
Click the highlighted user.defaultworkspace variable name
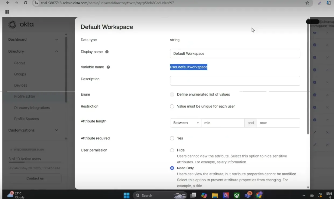[x=189, y=67]
